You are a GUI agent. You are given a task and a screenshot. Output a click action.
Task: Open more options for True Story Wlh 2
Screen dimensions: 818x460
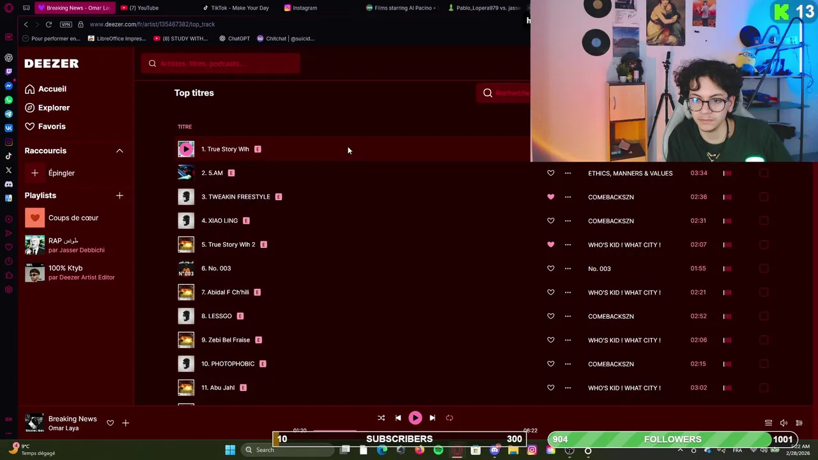567,245
